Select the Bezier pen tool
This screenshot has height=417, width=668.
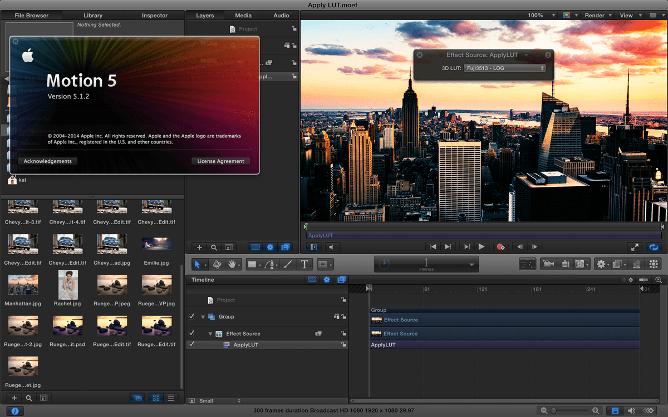(x=270, y=265)
